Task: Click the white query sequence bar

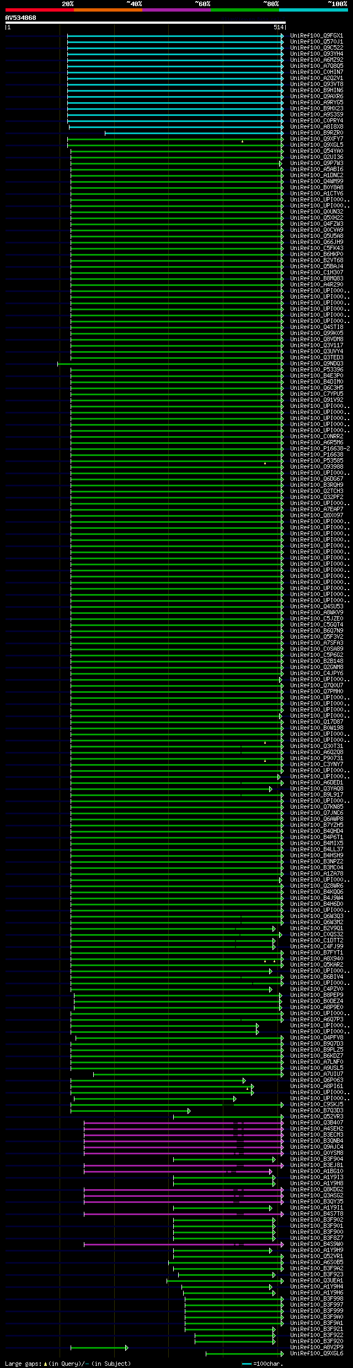Action: coord(145,23)
